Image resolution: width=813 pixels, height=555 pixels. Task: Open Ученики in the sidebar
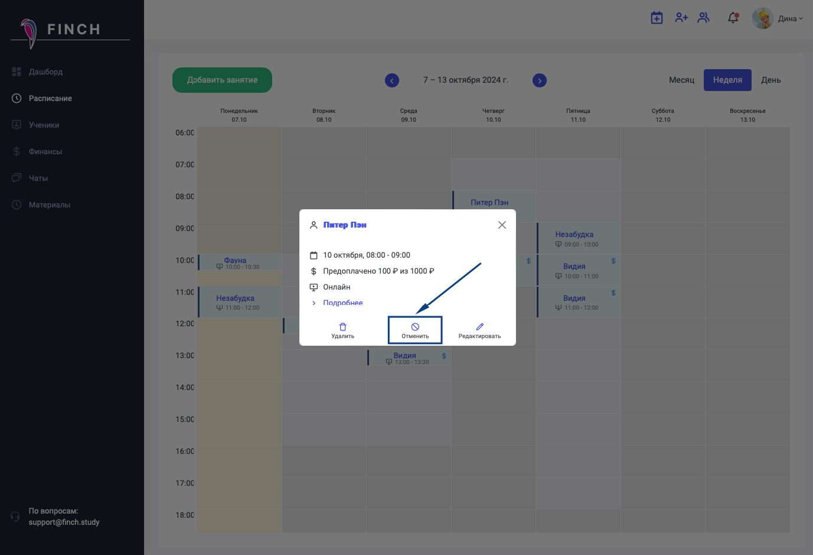pyautogui.click(x=44, y=125)
